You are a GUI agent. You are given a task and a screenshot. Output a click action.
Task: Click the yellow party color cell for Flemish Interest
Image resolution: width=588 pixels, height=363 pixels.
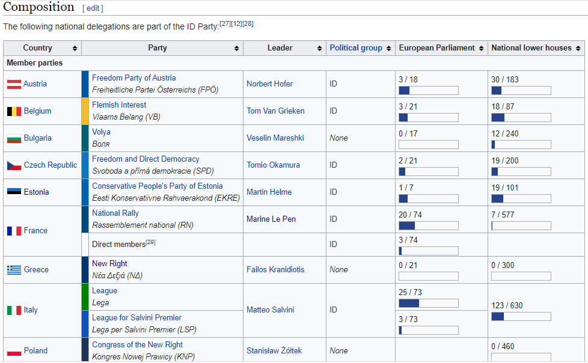tap(85, 111)
